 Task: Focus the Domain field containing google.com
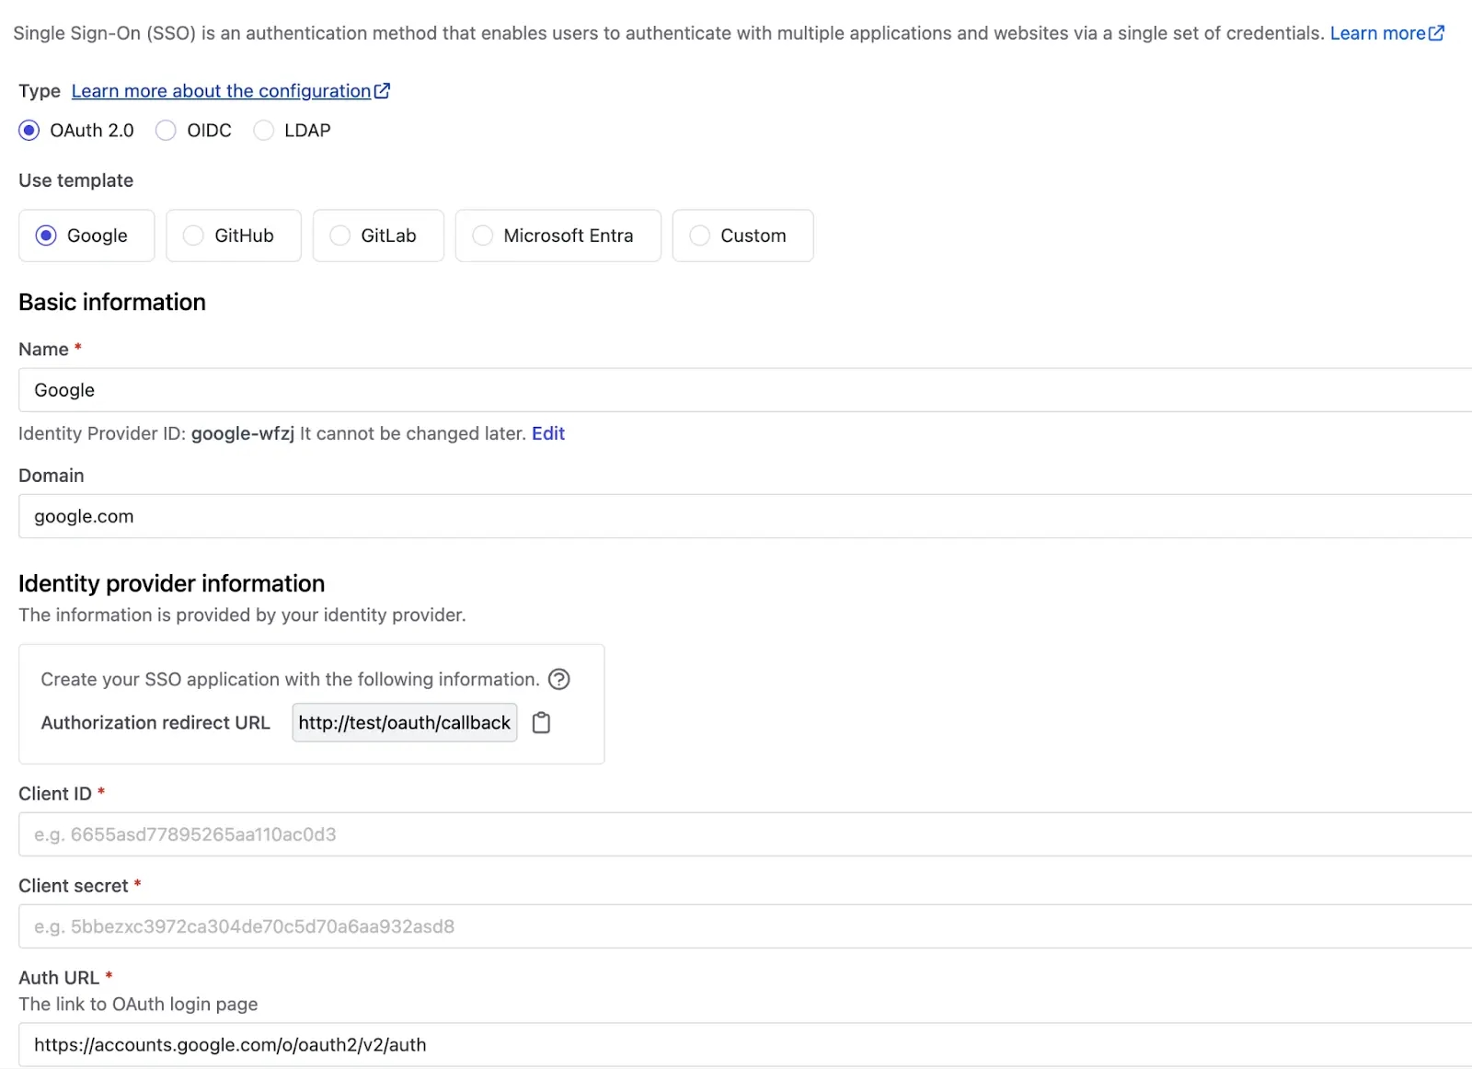pyautogui.click(x=736, y=516)
